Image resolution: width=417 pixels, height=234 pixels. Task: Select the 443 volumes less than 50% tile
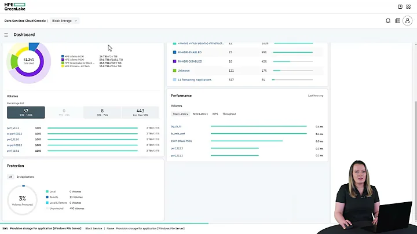[x=140, y=112]
